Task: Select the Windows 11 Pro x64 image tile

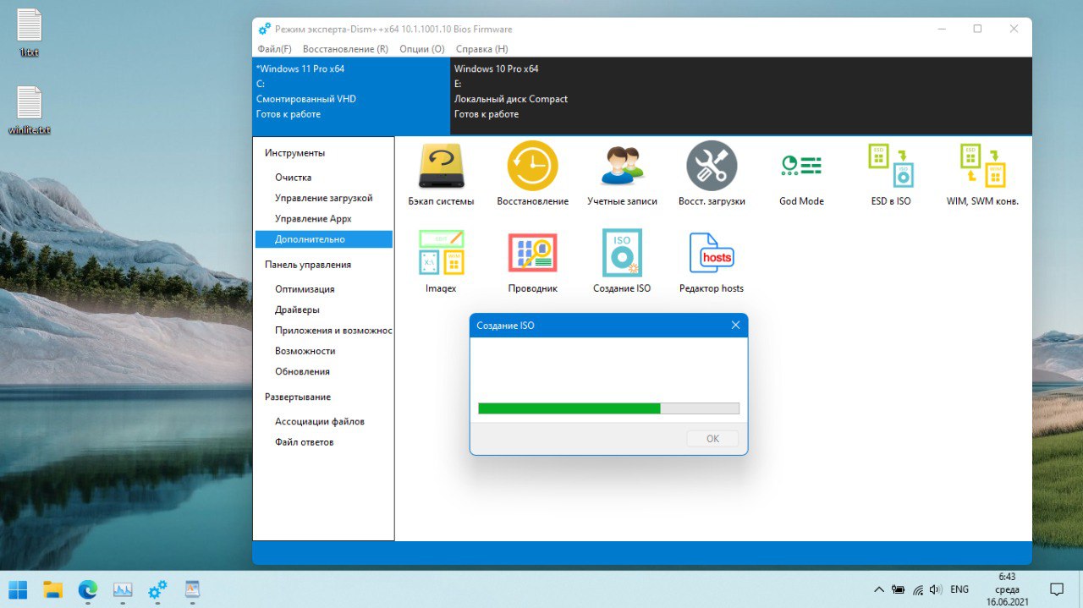Action: tap(351, 96)
